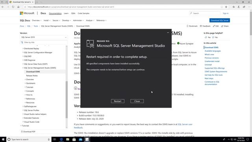Go back in the browser
Image resolution: width=252 pixels, height=142 pixels.
coord(3,7)
